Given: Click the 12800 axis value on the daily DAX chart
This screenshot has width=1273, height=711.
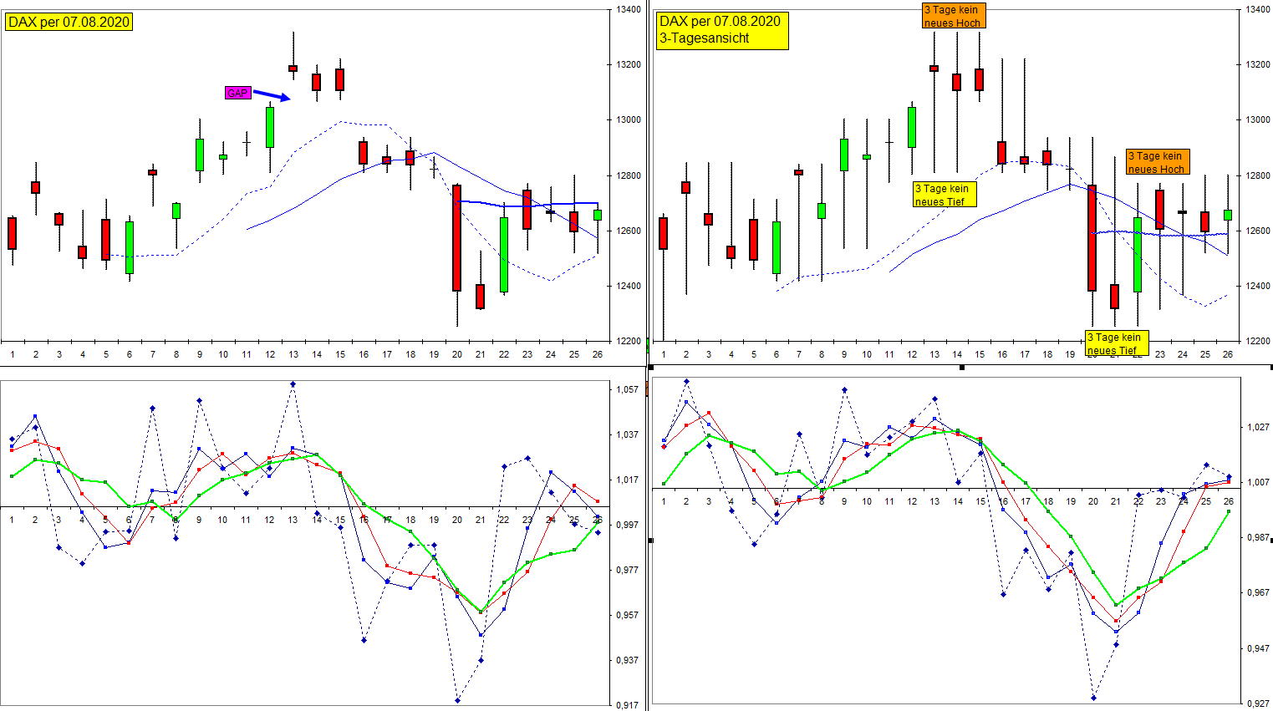Looking at the screenshot, I should pyautogui.click(x=629, y=176).
